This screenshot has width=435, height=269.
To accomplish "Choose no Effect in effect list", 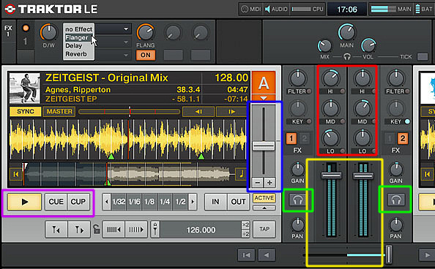I will [x=78, y=29].
